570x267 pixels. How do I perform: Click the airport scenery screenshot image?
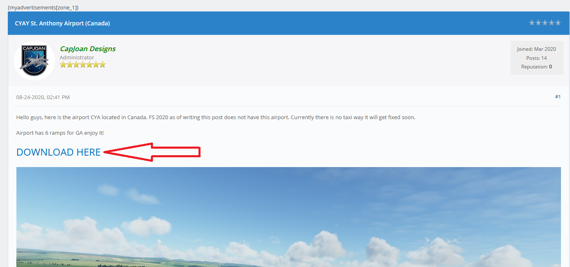(x=289, y=217)
